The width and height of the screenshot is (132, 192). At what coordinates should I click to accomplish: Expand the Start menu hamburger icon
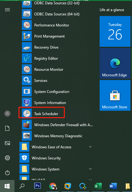click(x=7, y=10)
